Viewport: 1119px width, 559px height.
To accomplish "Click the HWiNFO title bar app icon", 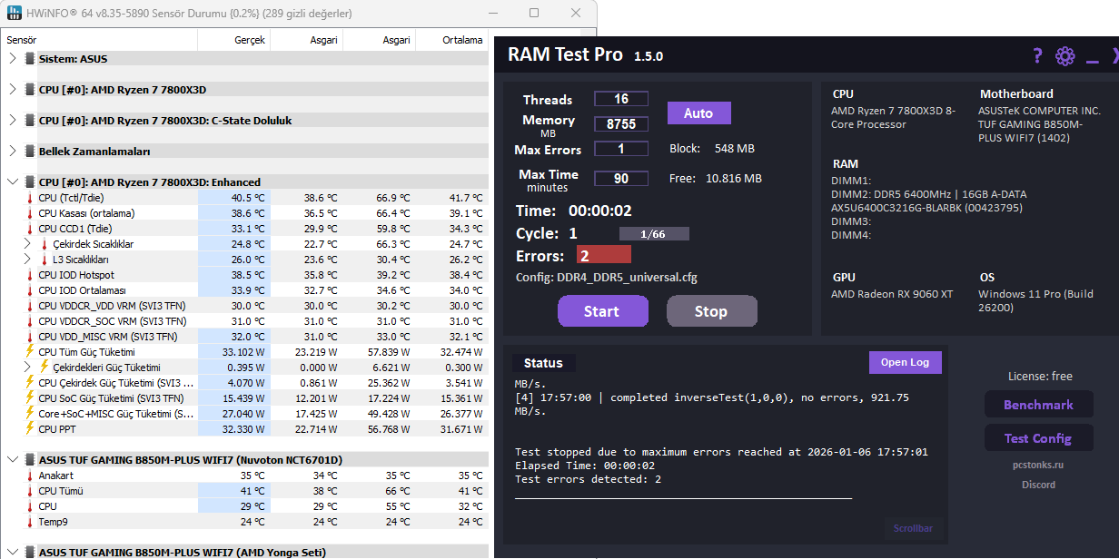I will (15, 14).
